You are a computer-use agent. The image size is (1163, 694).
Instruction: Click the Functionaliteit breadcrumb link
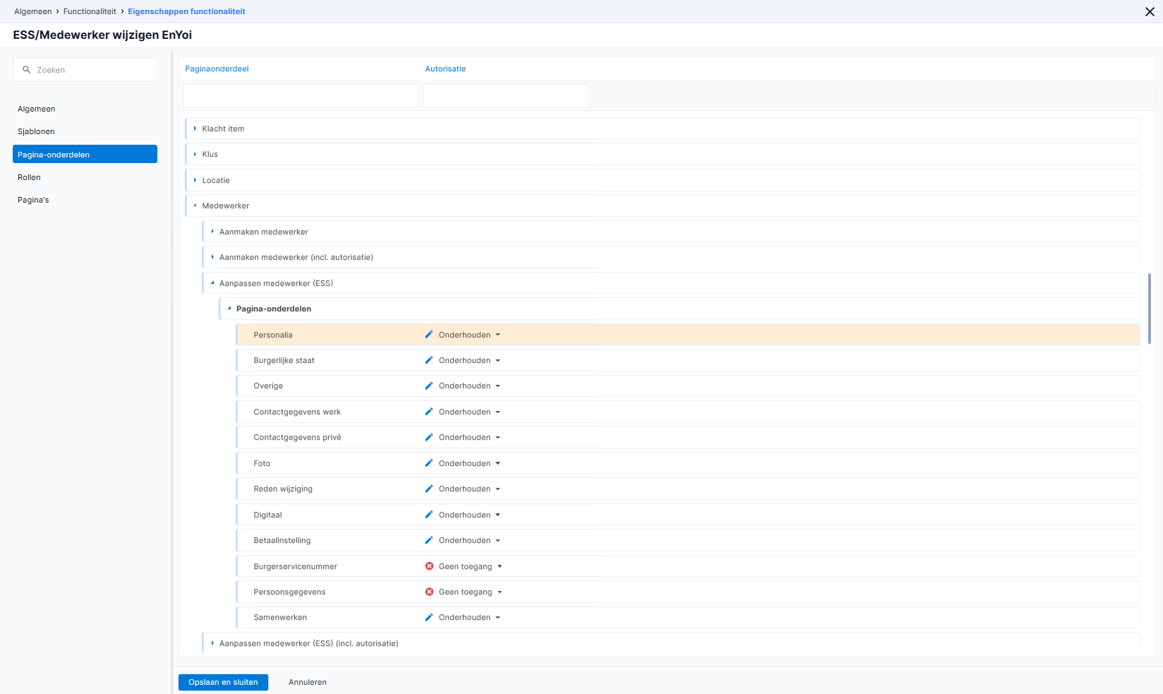(x=90, y=11)
